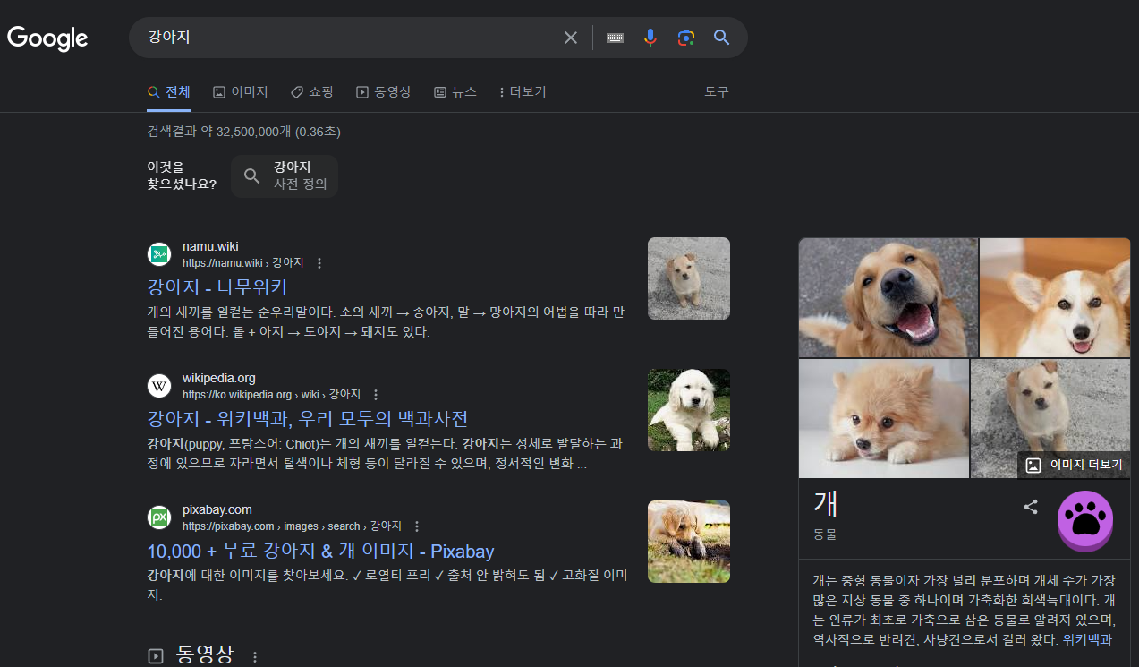The image size is (1139, 667).
Task: Open the Pixabay 무료 강아지 이미지 link
Action: pos(320,551)
